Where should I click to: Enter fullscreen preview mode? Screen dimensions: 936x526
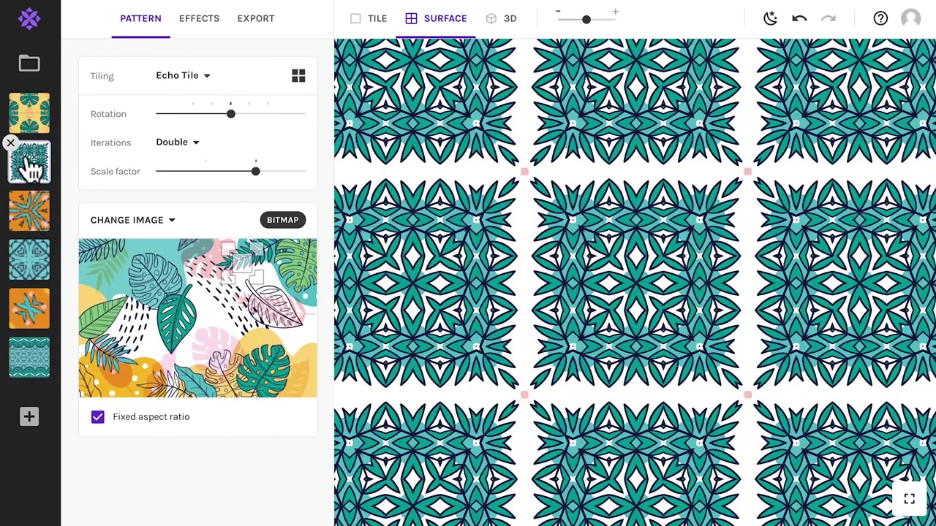910,499
